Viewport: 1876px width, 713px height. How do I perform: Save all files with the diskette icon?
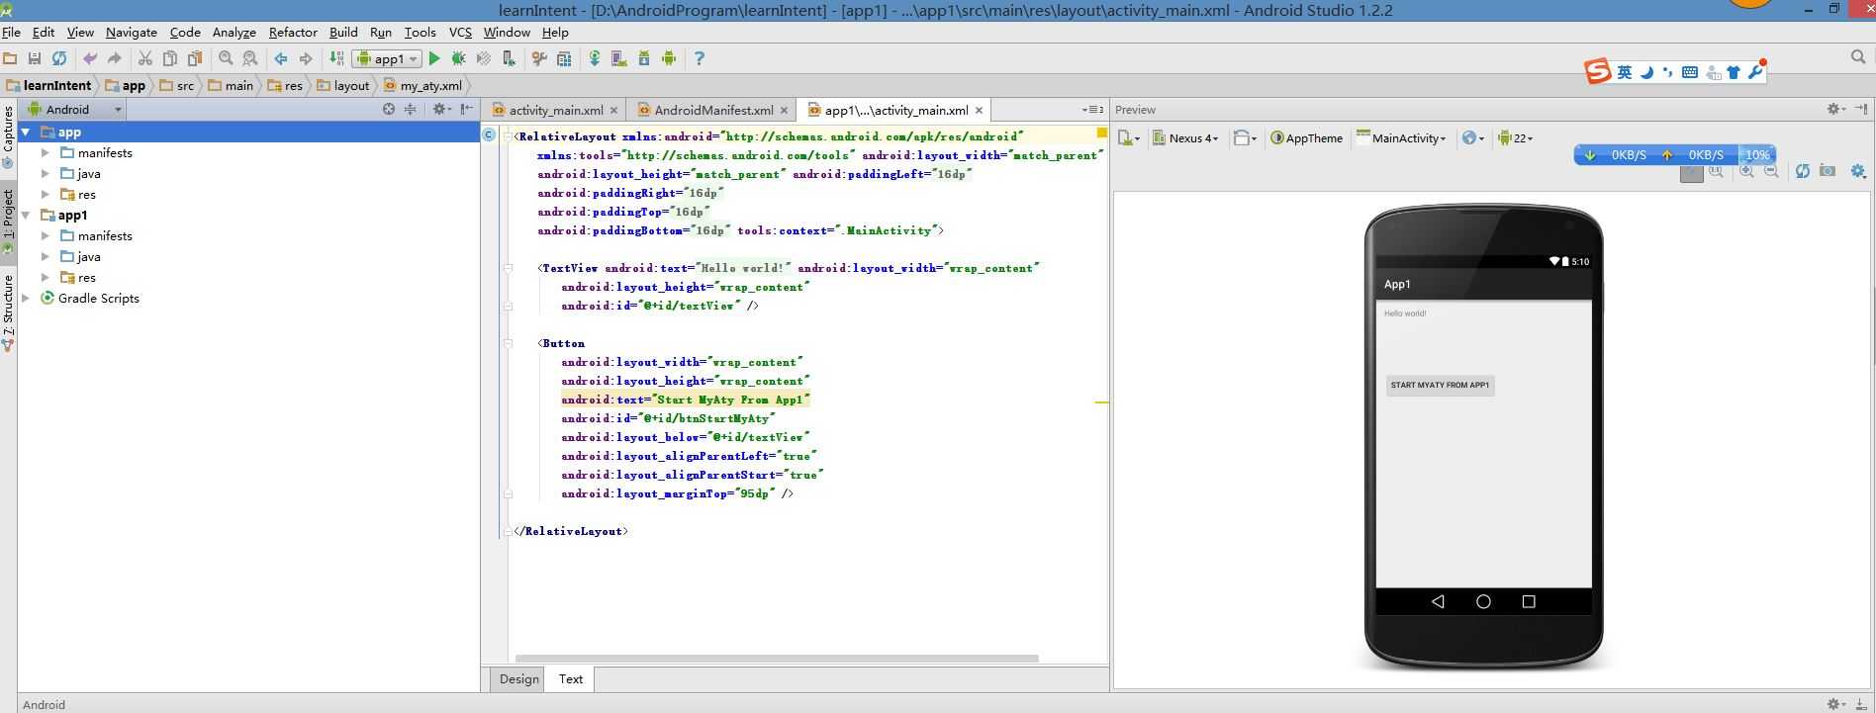click(x=35, y=59)
